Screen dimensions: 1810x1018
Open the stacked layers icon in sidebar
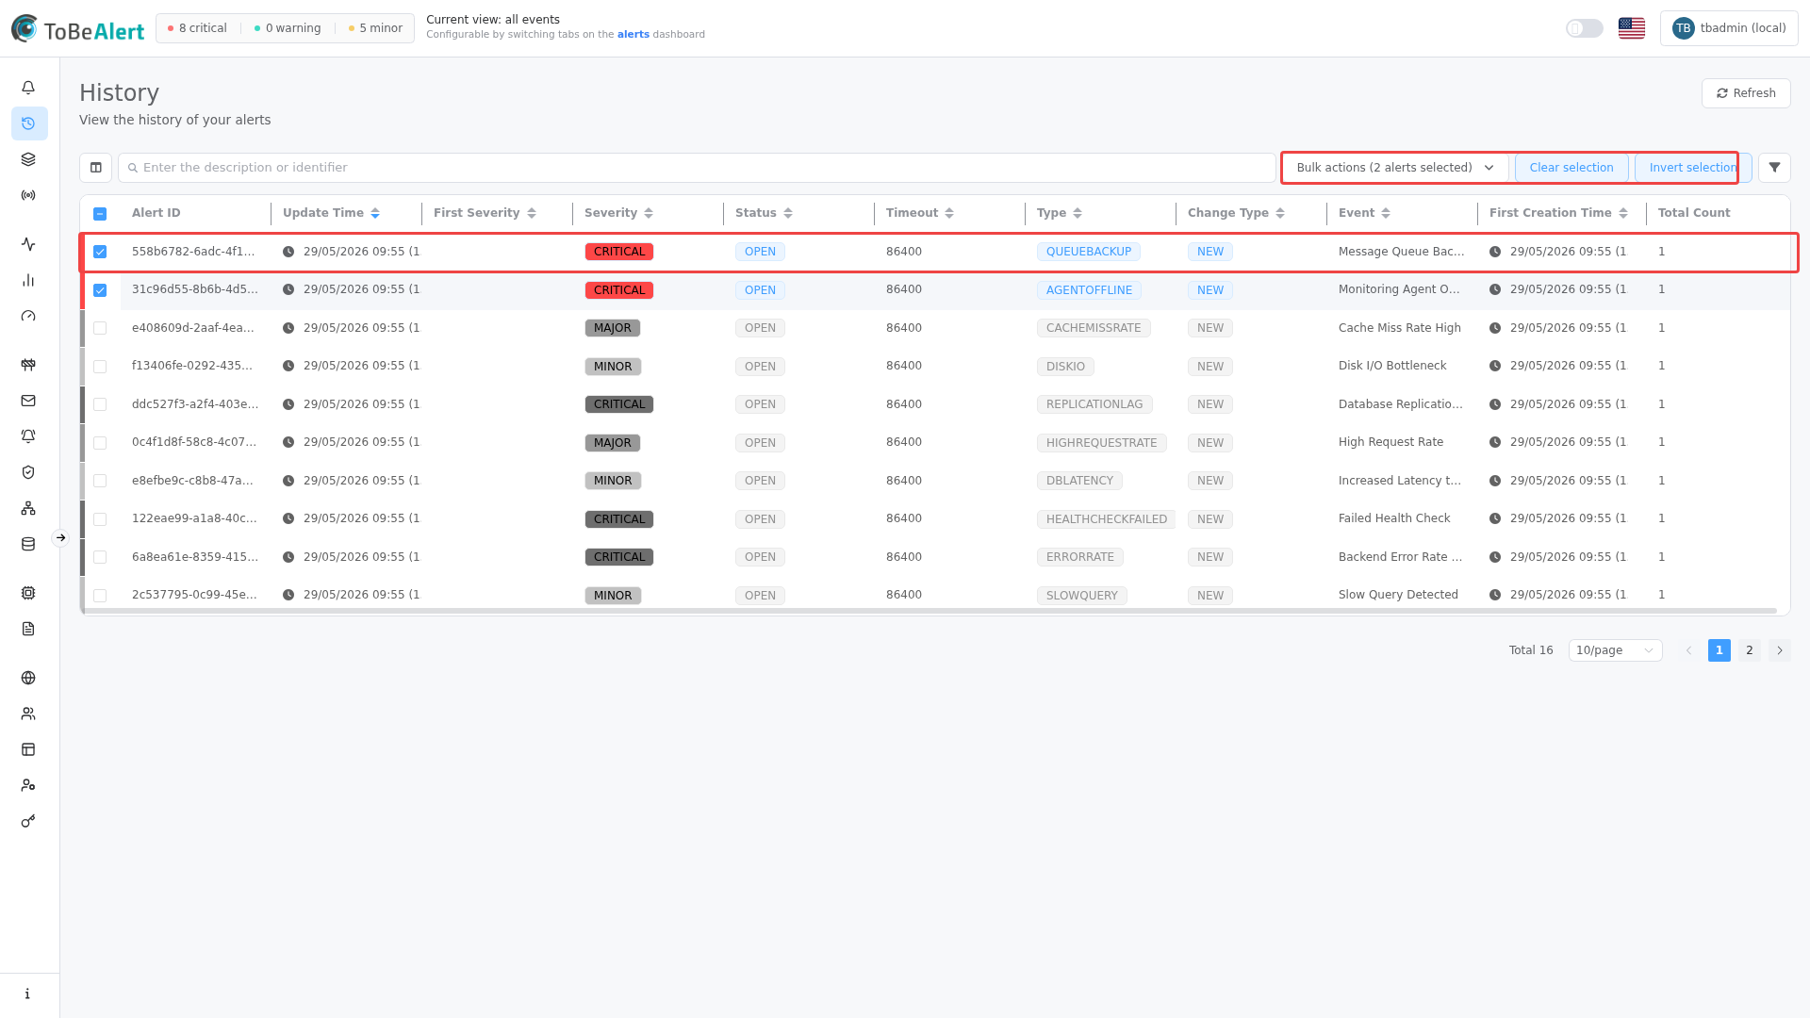point(28,159)
